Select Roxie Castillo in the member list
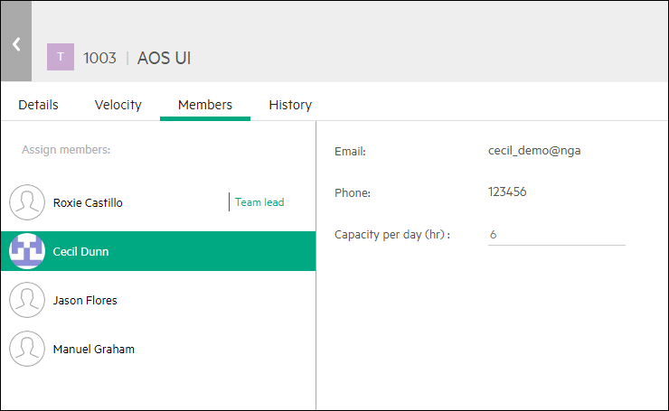669x411 pixels. 88,202
